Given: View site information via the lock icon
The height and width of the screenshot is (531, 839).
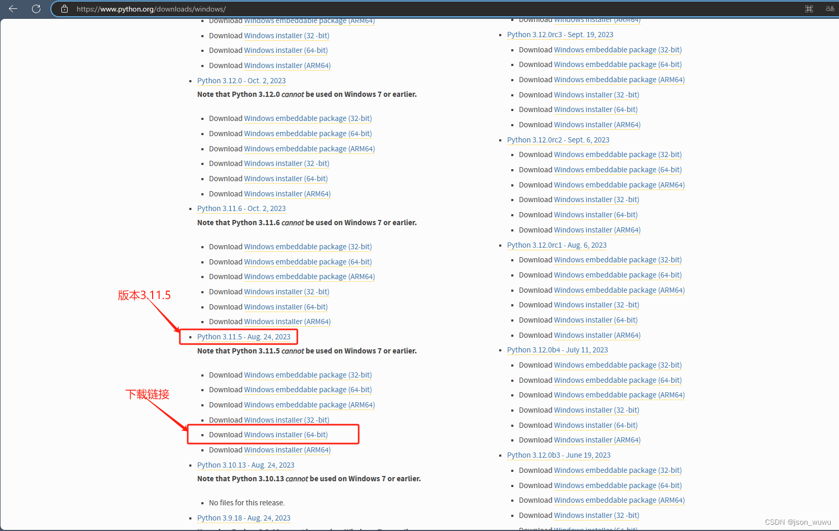Looking at the screenshot, I should pyautogui.click(x=64, y=9).
